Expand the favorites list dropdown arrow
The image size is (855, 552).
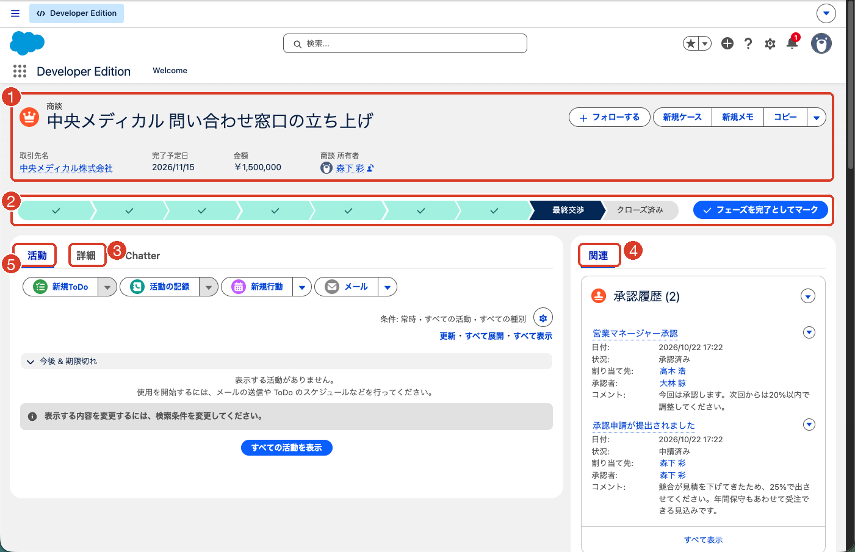coord(705,43)
